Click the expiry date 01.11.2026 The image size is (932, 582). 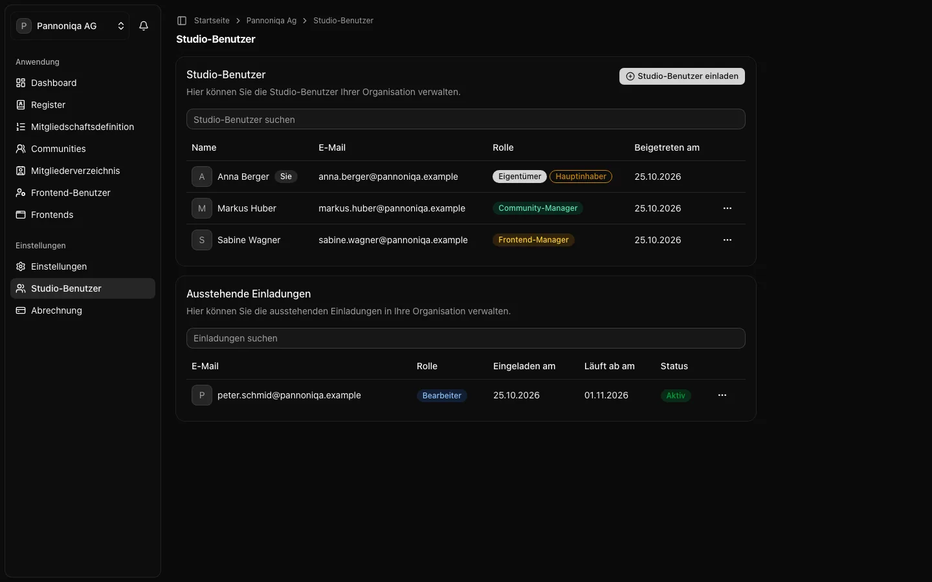606,395
